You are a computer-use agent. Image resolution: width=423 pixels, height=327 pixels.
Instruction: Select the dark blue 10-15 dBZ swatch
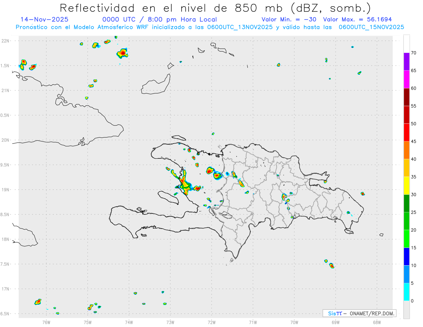[406, 256]
